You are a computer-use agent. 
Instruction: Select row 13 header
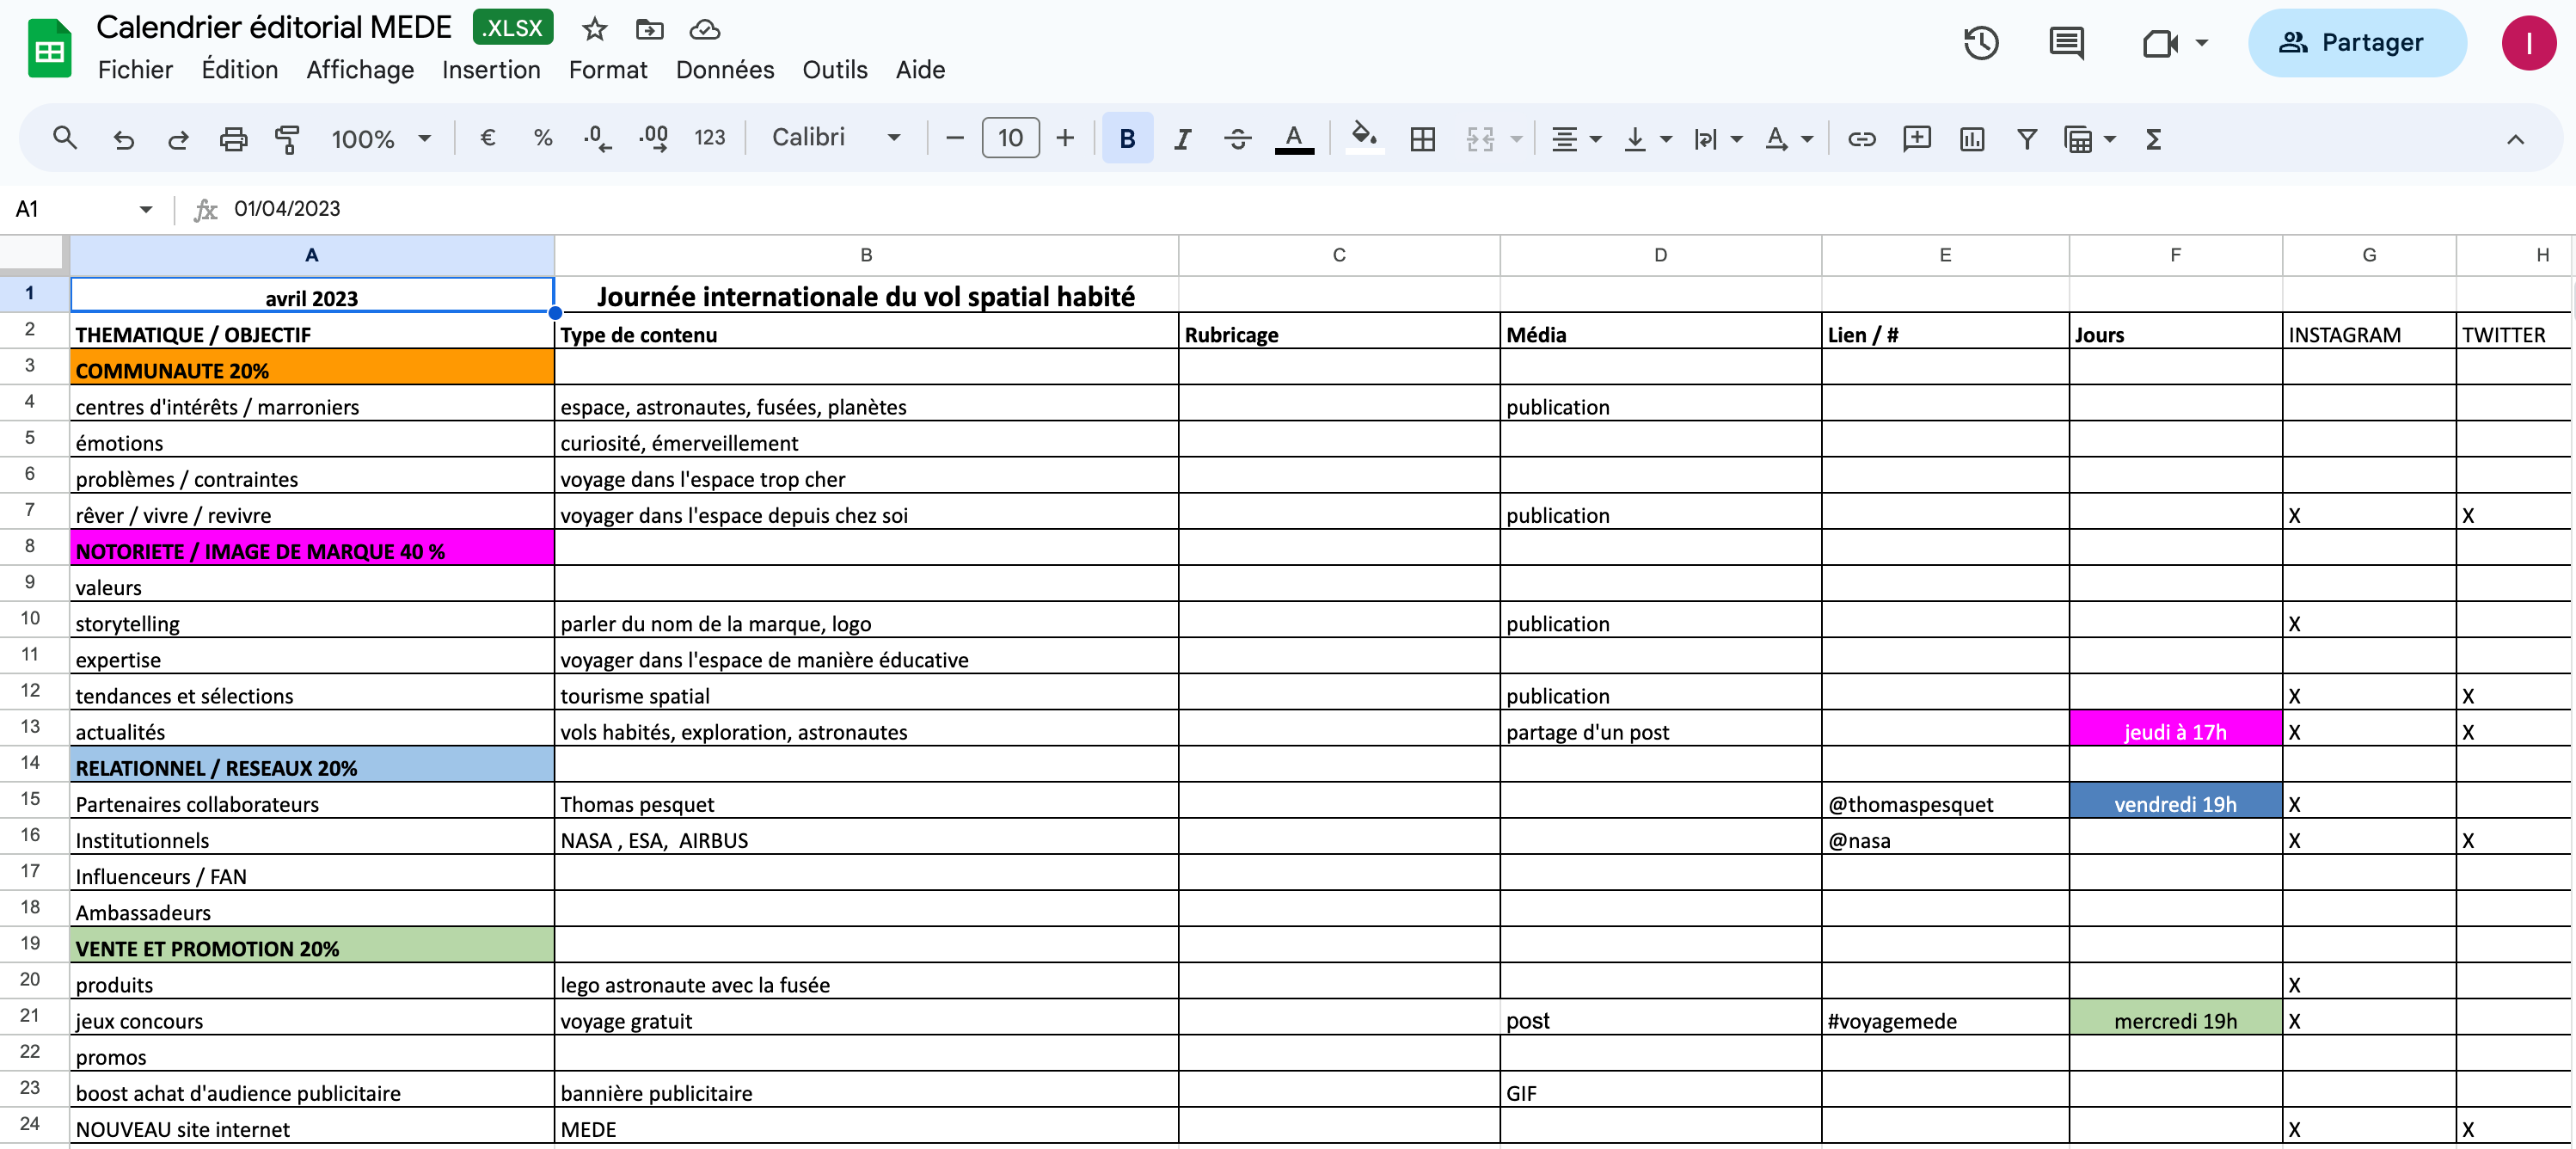click(x=31, y=727)
